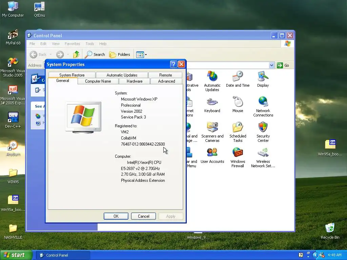Click the text Physical Address Extension
This screenshot has width=347, height=260.
(x=143, y=180)
